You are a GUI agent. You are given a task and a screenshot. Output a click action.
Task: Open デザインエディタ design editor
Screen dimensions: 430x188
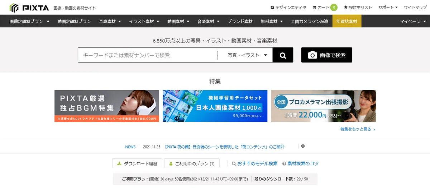tap(288, 7)
